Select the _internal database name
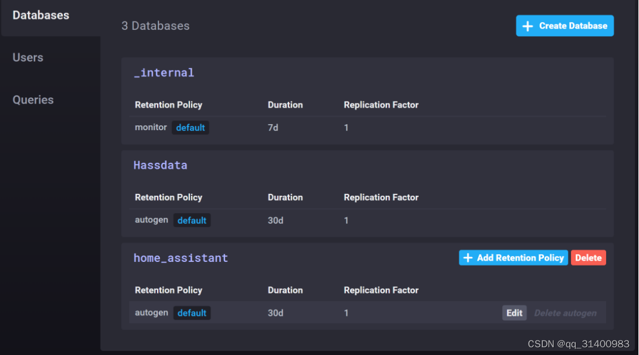The image size is (639, 355). point(164,72)
